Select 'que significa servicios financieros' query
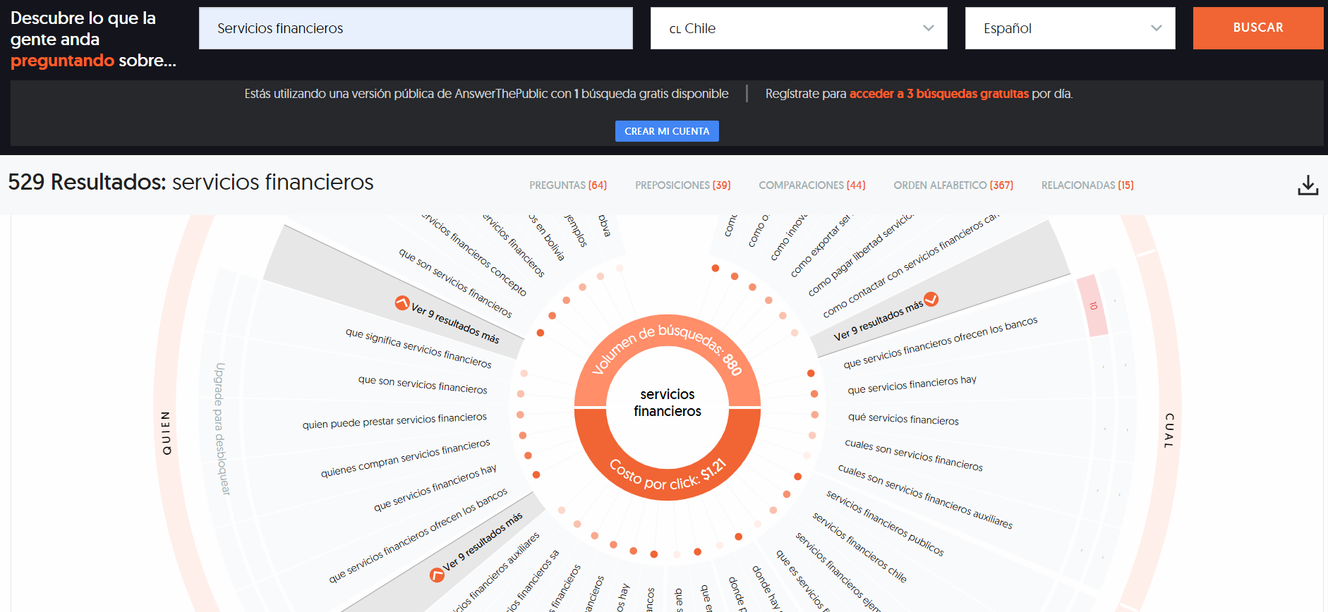Screen dimensions: 1328x612 (x=418, y=348)
